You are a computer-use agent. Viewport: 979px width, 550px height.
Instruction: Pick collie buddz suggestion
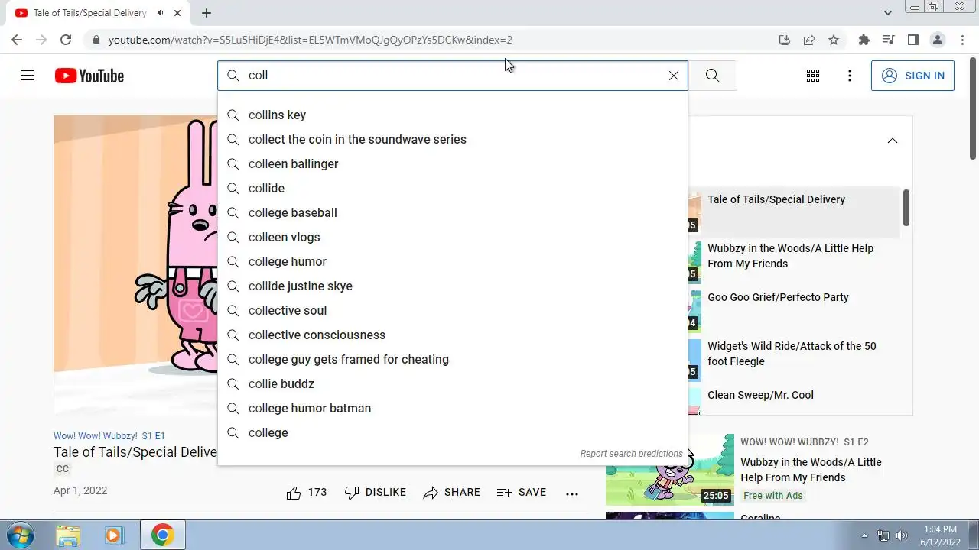453,383
